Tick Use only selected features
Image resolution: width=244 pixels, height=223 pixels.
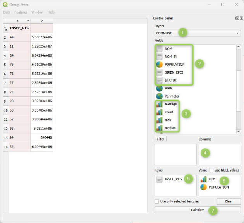coord(156,201)
